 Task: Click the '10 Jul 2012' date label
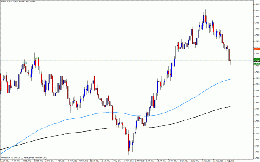(x=183, y=161)
